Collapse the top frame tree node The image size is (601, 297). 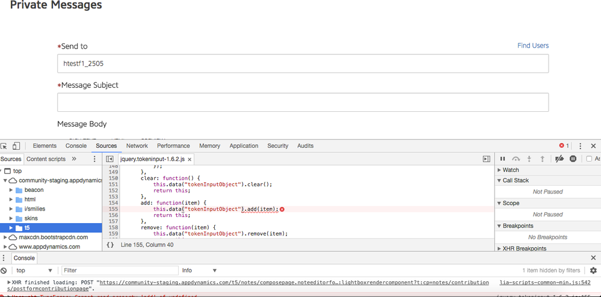[1, 171]
